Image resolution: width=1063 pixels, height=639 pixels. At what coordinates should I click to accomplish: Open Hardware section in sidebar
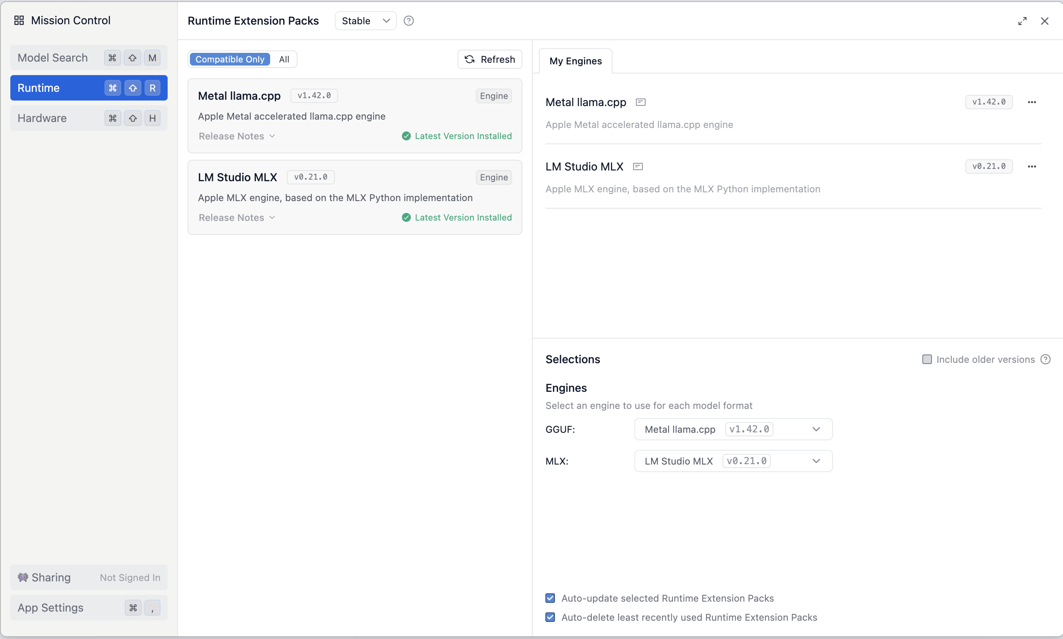(x=89, y=118)
